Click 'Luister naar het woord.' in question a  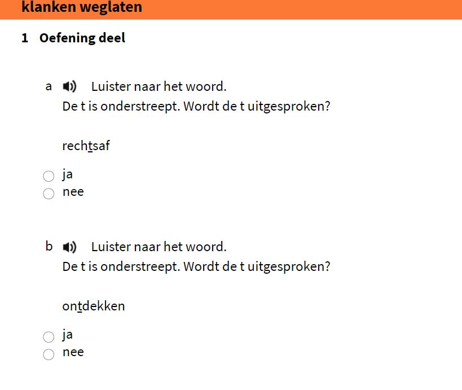[x=159, y=87]
